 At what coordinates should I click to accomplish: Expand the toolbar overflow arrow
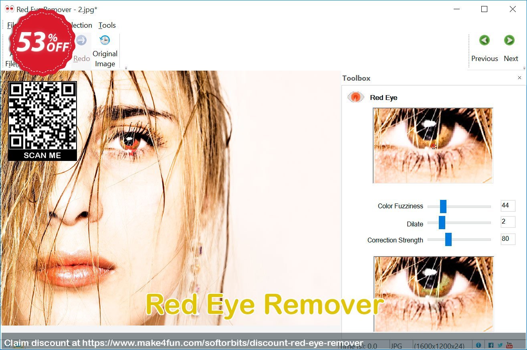126,68
